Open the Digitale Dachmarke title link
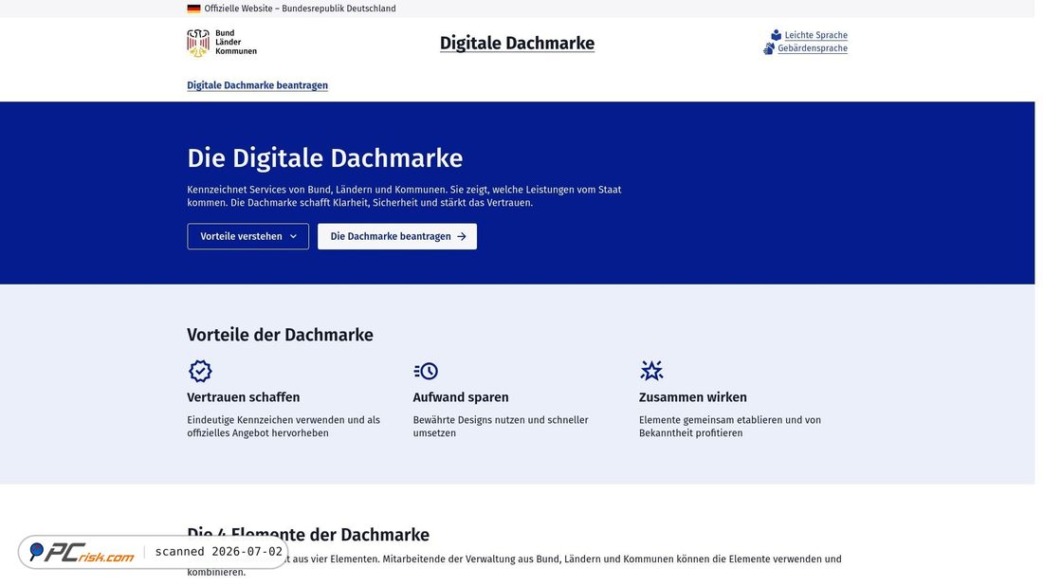The image size is (1043, 587). (517, 44)
